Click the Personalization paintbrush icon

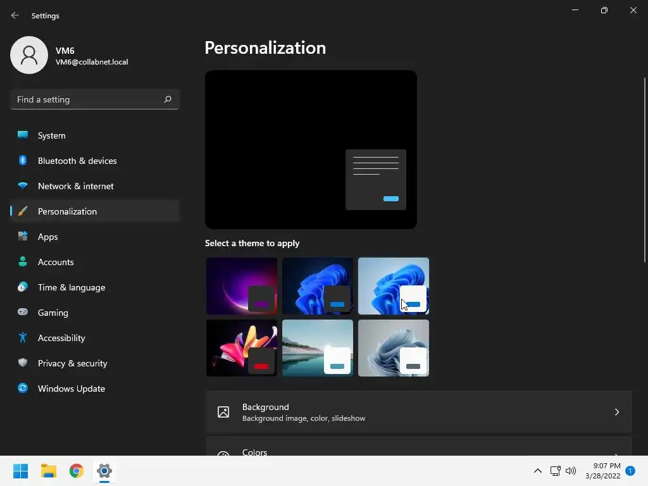(23, 211)
